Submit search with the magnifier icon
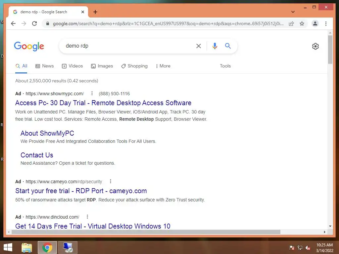The image size is (339, 254). coord(228,46)
